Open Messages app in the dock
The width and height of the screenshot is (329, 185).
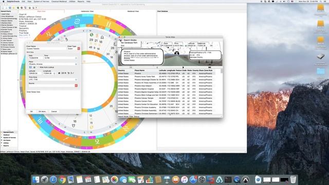click(123, 180)
